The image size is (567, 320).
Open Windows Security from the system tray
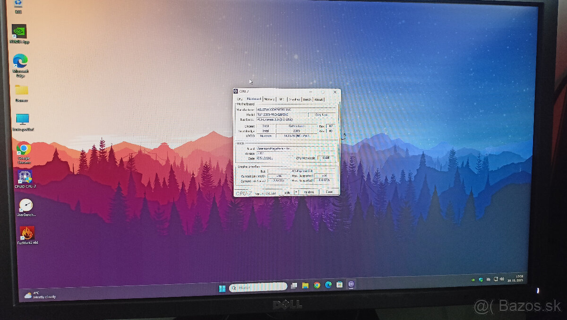pyautogui.click(x=481, y=280)
